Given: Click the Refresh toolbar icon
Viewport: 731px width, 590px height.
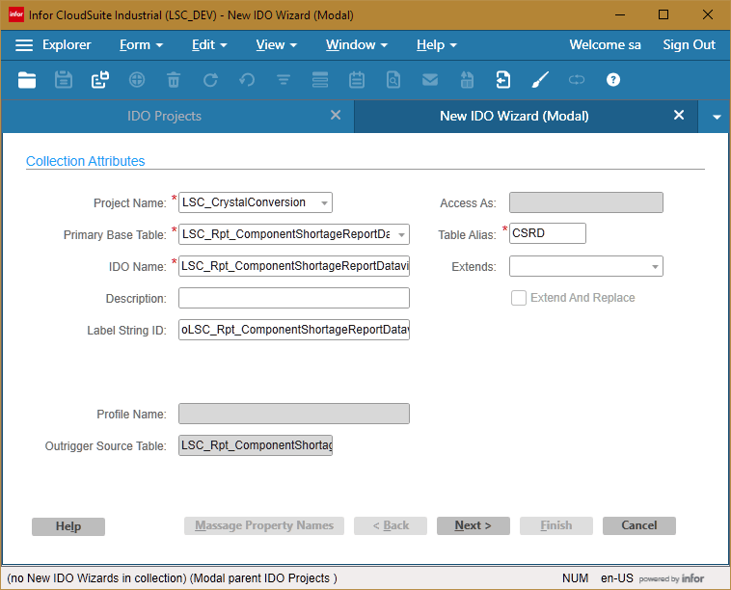Looking at the screenshot, I should click(210, 80).
